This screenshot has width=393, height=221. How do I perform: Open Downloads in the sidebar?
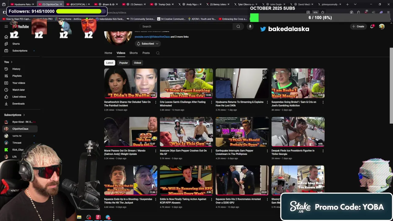[x=18, y=104]
